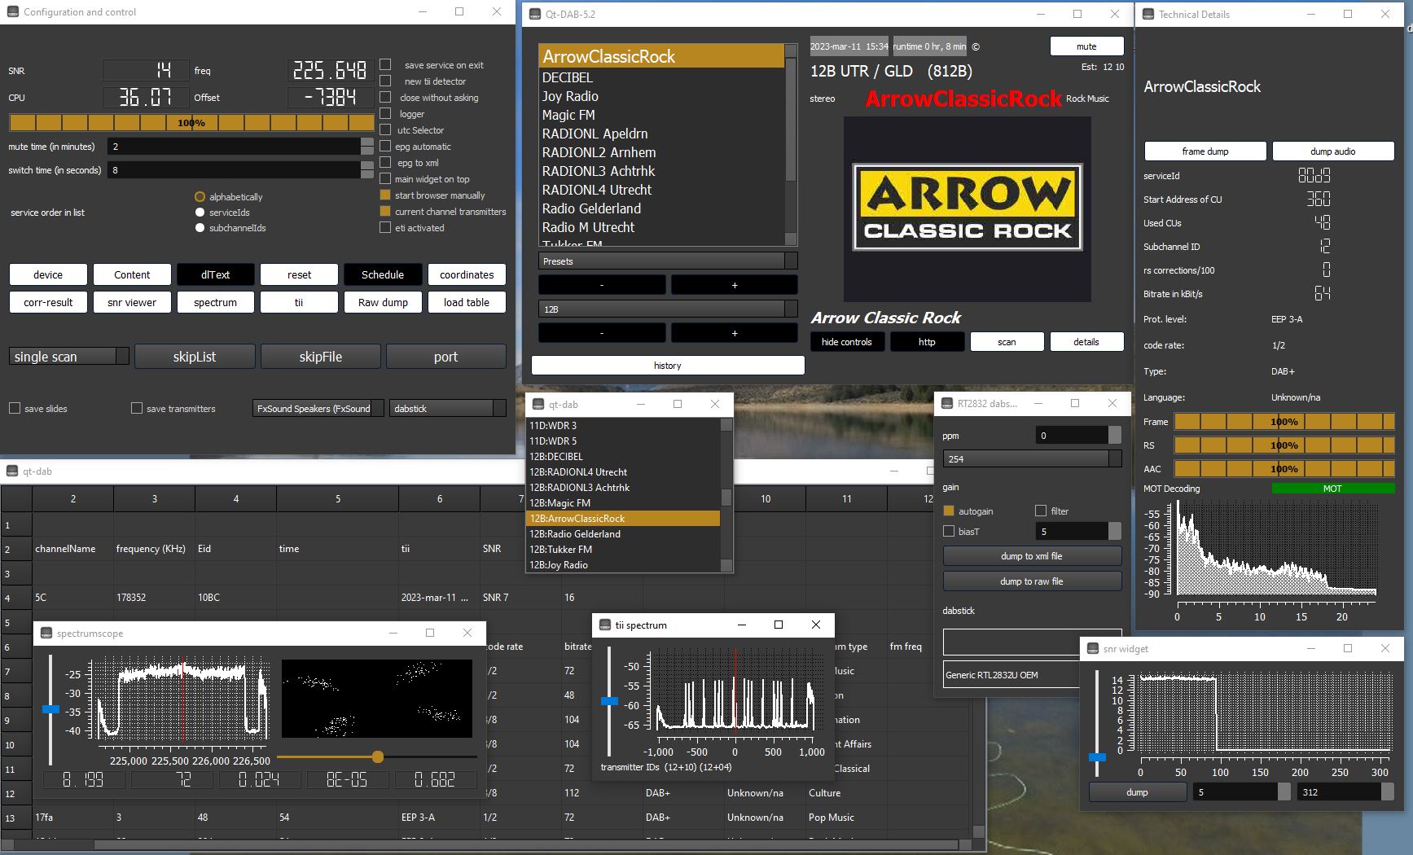Toggle the logger checkbox
This screenshot has height=855, width=1413.
pyautogui.click(x=386, y=113)
